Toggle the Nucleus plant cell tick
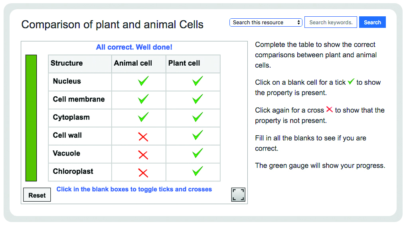The image size is (407, 226). pyautogui.click(x=198, y=81)
